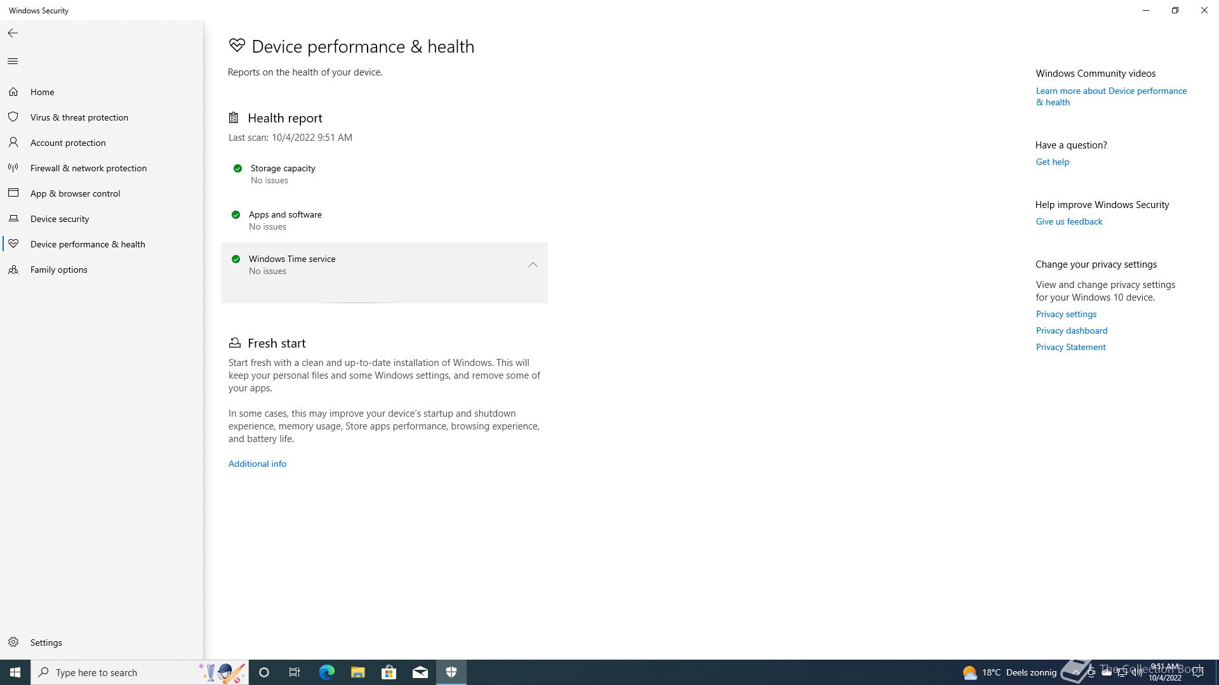
Task: Open Settings at bottom of sidebar
Action: 102,643
